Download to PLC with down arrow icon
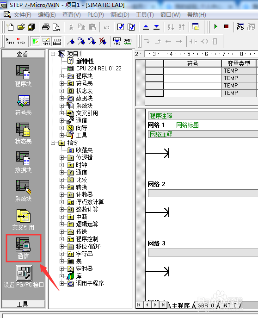Viewport: 258px width, 318px height. (156, 27)
